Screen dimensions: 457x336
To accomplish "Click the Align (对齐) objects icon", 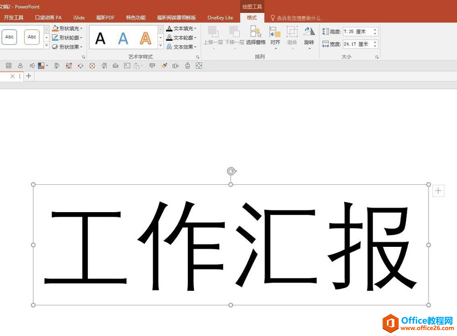I will click(275, 36).
